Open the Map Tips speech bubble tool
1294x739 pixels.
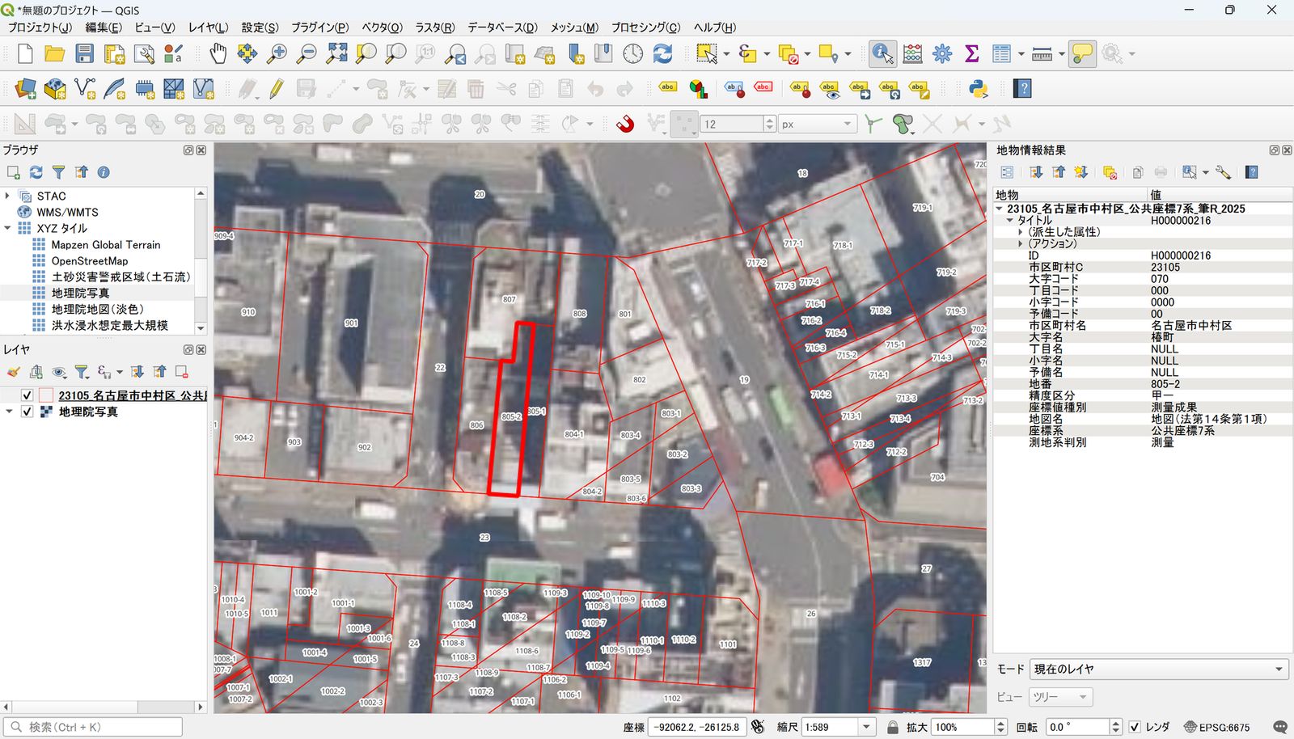1081,54
